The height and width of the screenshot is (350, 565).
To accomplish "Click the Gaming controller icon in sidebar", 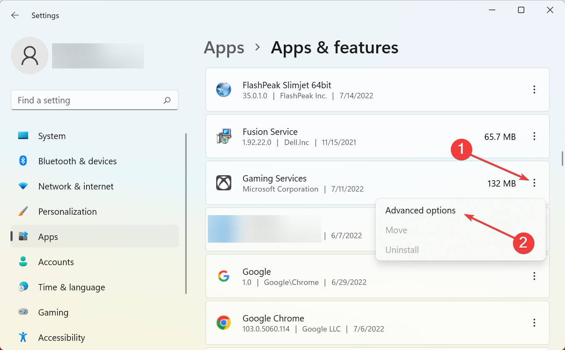I will [x=23, y=312].
